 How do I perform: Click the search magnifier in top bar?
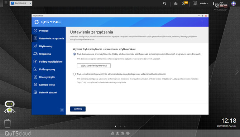(164, 3)
